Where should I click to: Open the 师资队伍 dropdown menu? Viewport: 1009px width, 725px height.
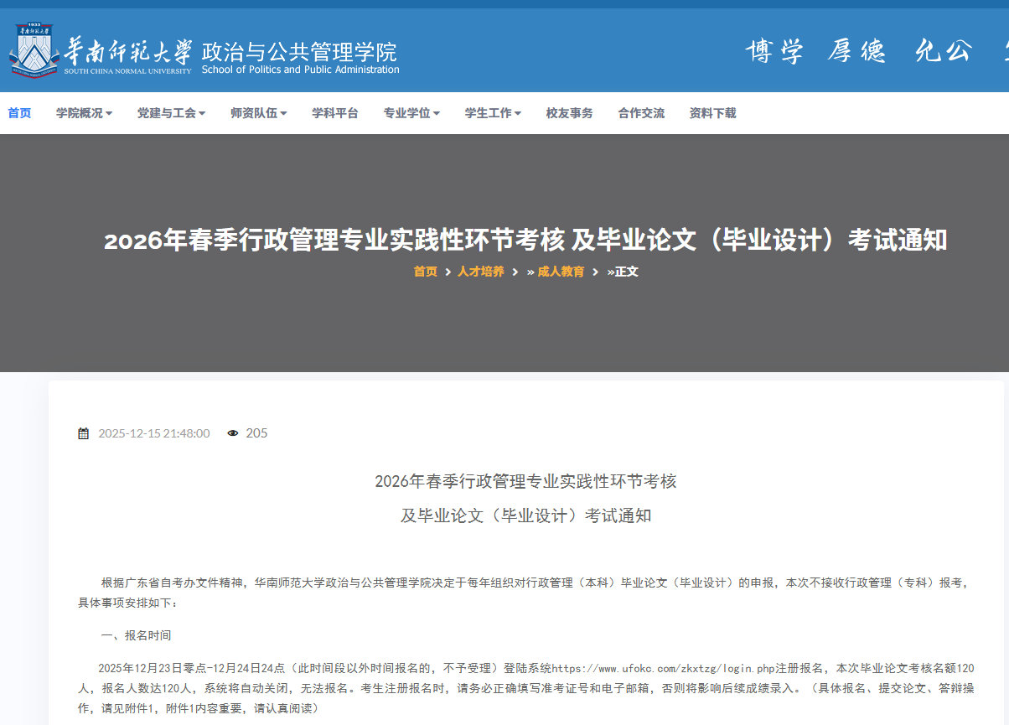pyautogui.click(x=258, y=113)
